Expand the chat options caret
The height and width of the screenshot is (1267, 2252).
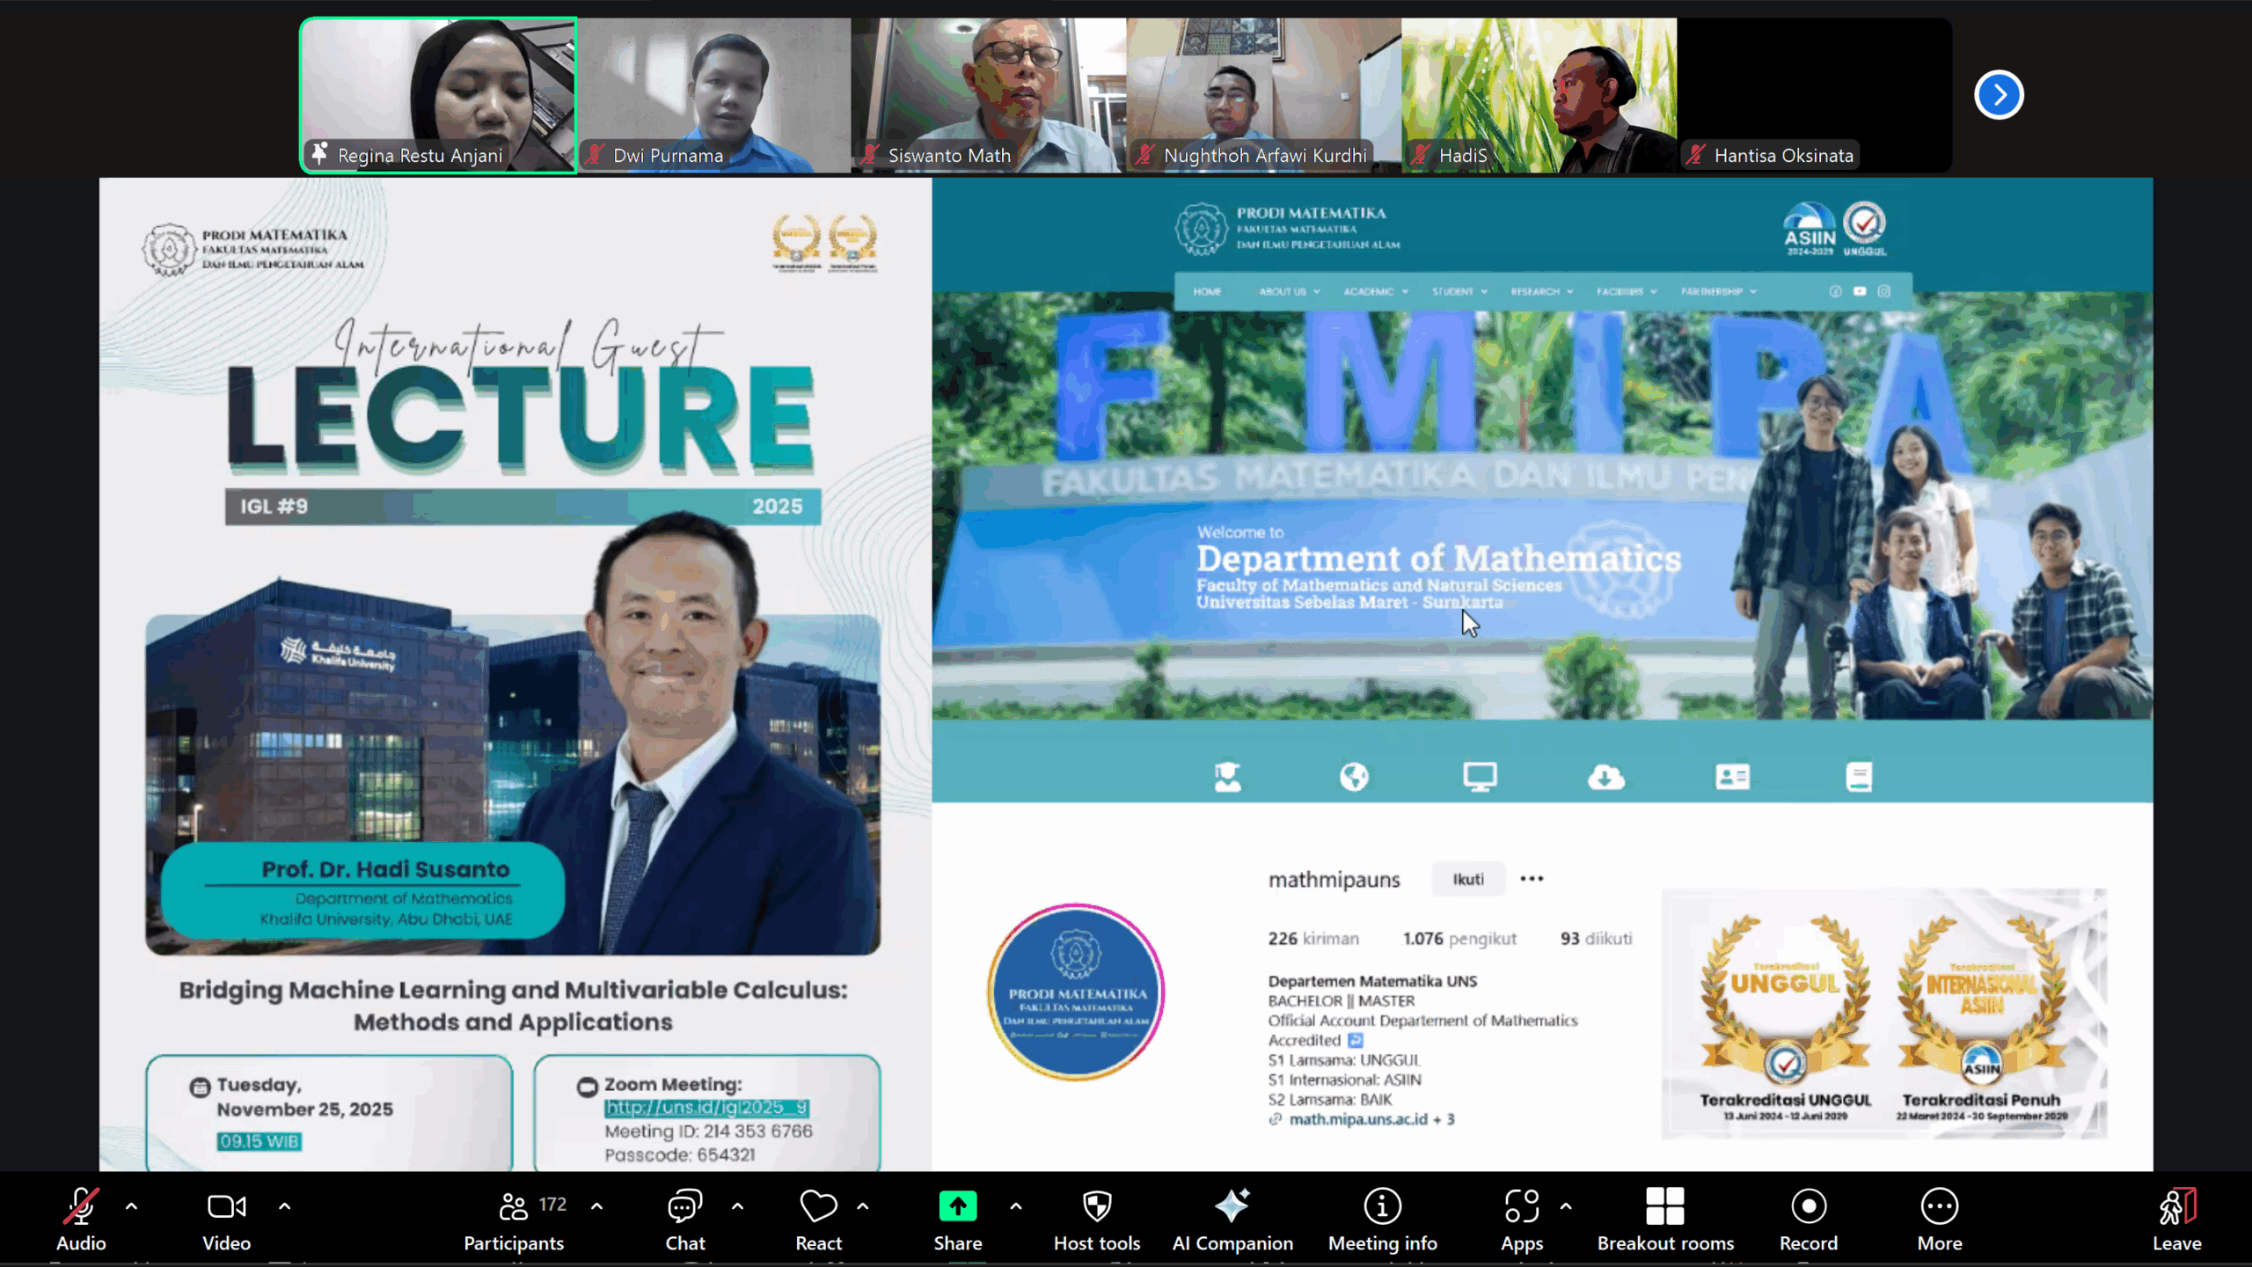(737, 1206)
